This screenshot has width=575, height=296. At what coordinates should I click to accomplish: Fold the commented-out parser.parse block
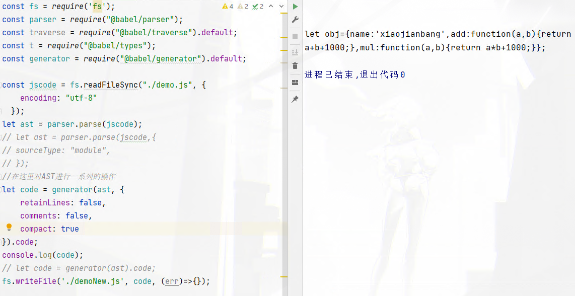(2, 137)
